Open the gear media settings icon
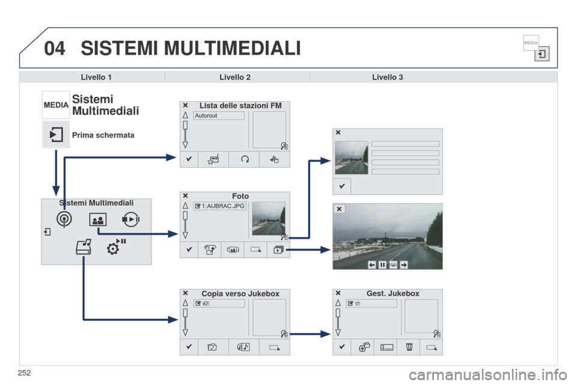The width and height of the screenshot is (577, 385). 115,247
